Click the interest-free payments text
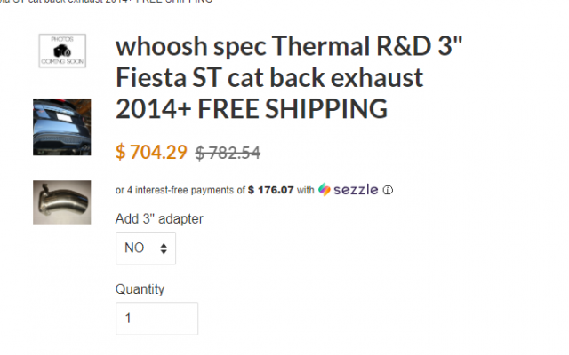569x355 pixels. [x=180, y=190]
